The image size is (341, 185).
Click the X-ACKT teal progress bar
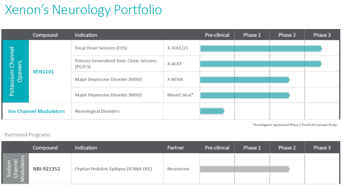[261, 64]
